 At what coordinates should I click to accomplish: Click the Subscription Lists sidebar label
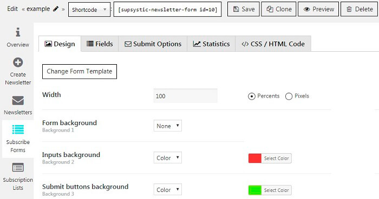[x=18, y=184]
